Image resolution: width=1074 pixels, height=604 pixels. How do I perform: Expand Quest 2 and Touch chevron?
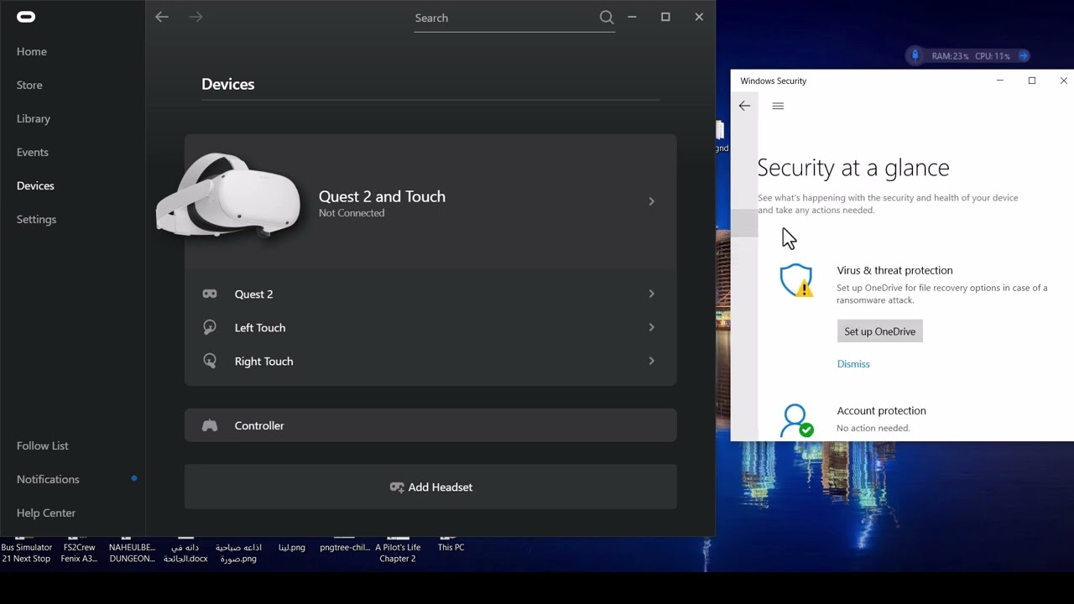(x=651, y=201)
